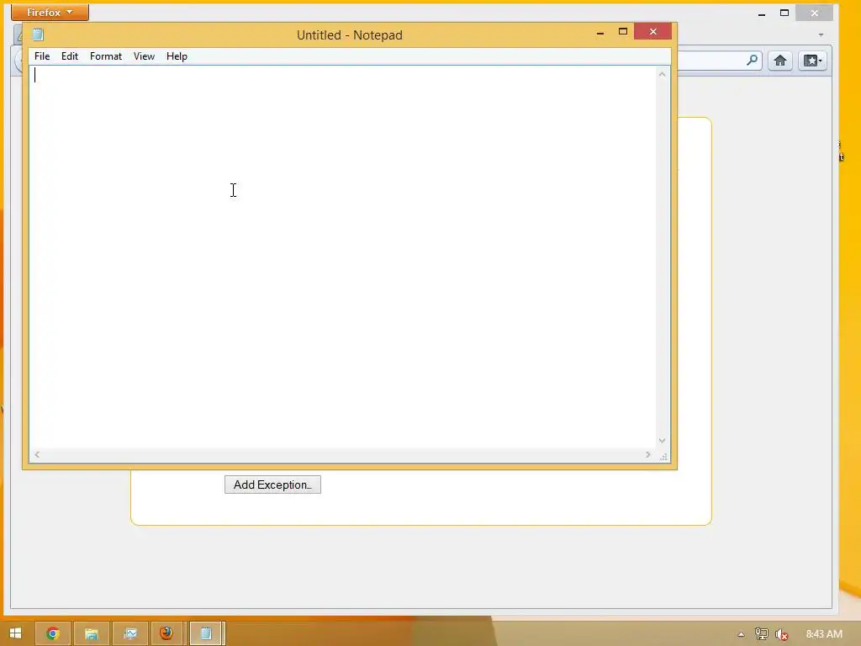Open File Explorer from the taskbar
861x646 pixels.
91,633
